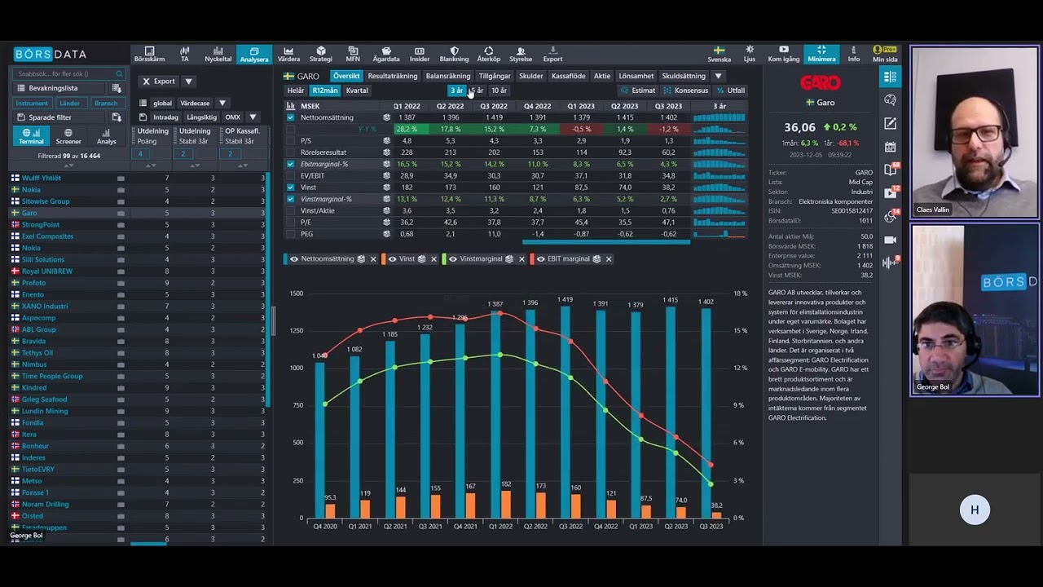1043x587 pixels.
Task: Check the EV/EBIT row checkbox
Action: click(x=290, y=175)
